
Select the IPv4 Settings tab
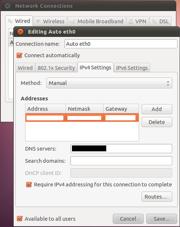point(96,67)
